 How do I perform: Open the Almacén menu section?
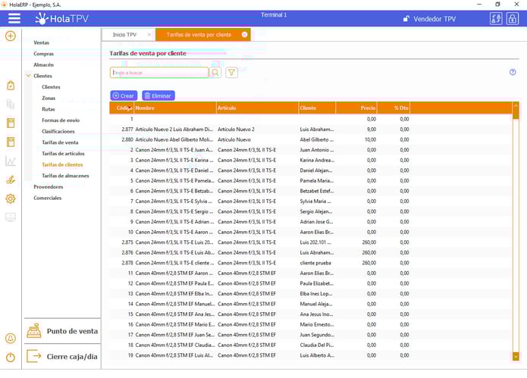[x=44, y=65]
